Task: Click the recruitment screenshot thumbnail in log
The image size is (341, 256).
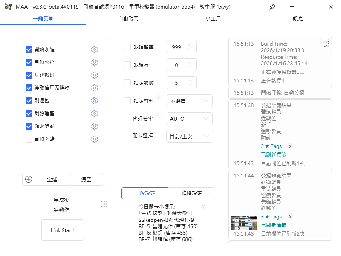Action: [x=244, y=223]
